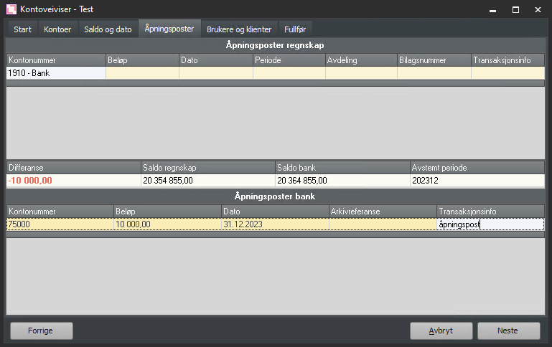
Task: Select the bank Beløp cell showing 10 000,00
Action: (x=167, y=224)
